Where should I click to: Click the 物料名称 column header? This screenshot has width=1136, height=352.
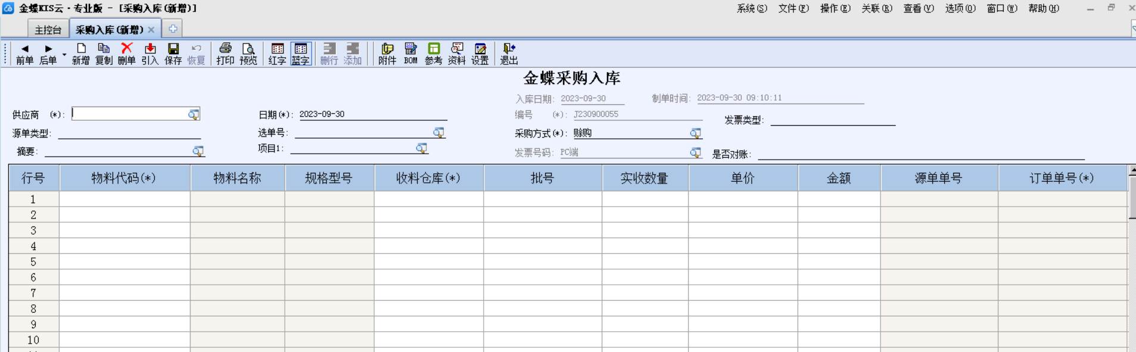pyautogui.click(x=238, y=178)
